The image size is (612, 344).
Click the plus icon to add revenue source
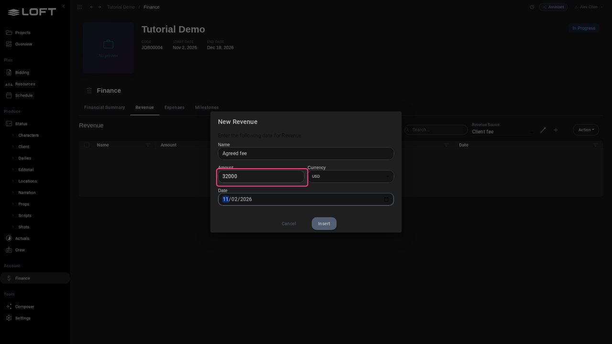[556, 130]
